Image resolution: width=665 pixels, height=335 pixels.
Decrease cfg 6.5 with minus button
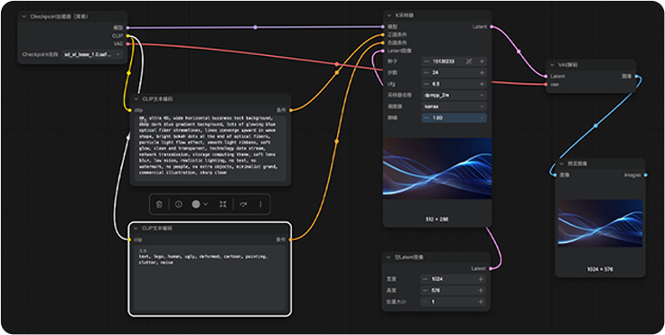click(426, 84)
